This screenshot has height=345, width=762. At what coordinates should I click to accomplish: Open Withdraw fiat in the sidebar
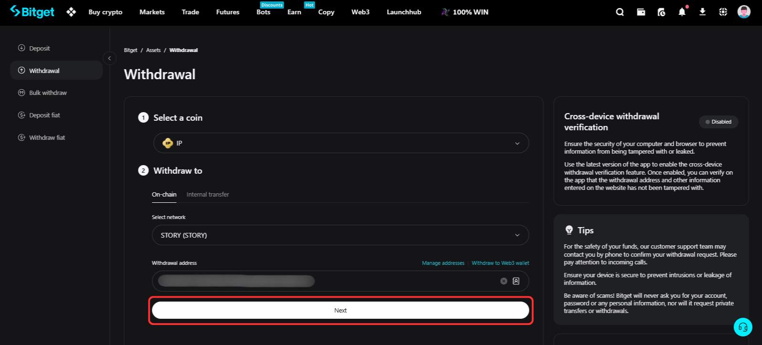tap(56, 137)
